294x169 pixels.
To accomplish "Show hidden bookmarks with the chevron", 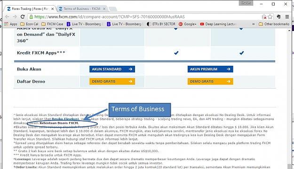I will tap(254, 24).
